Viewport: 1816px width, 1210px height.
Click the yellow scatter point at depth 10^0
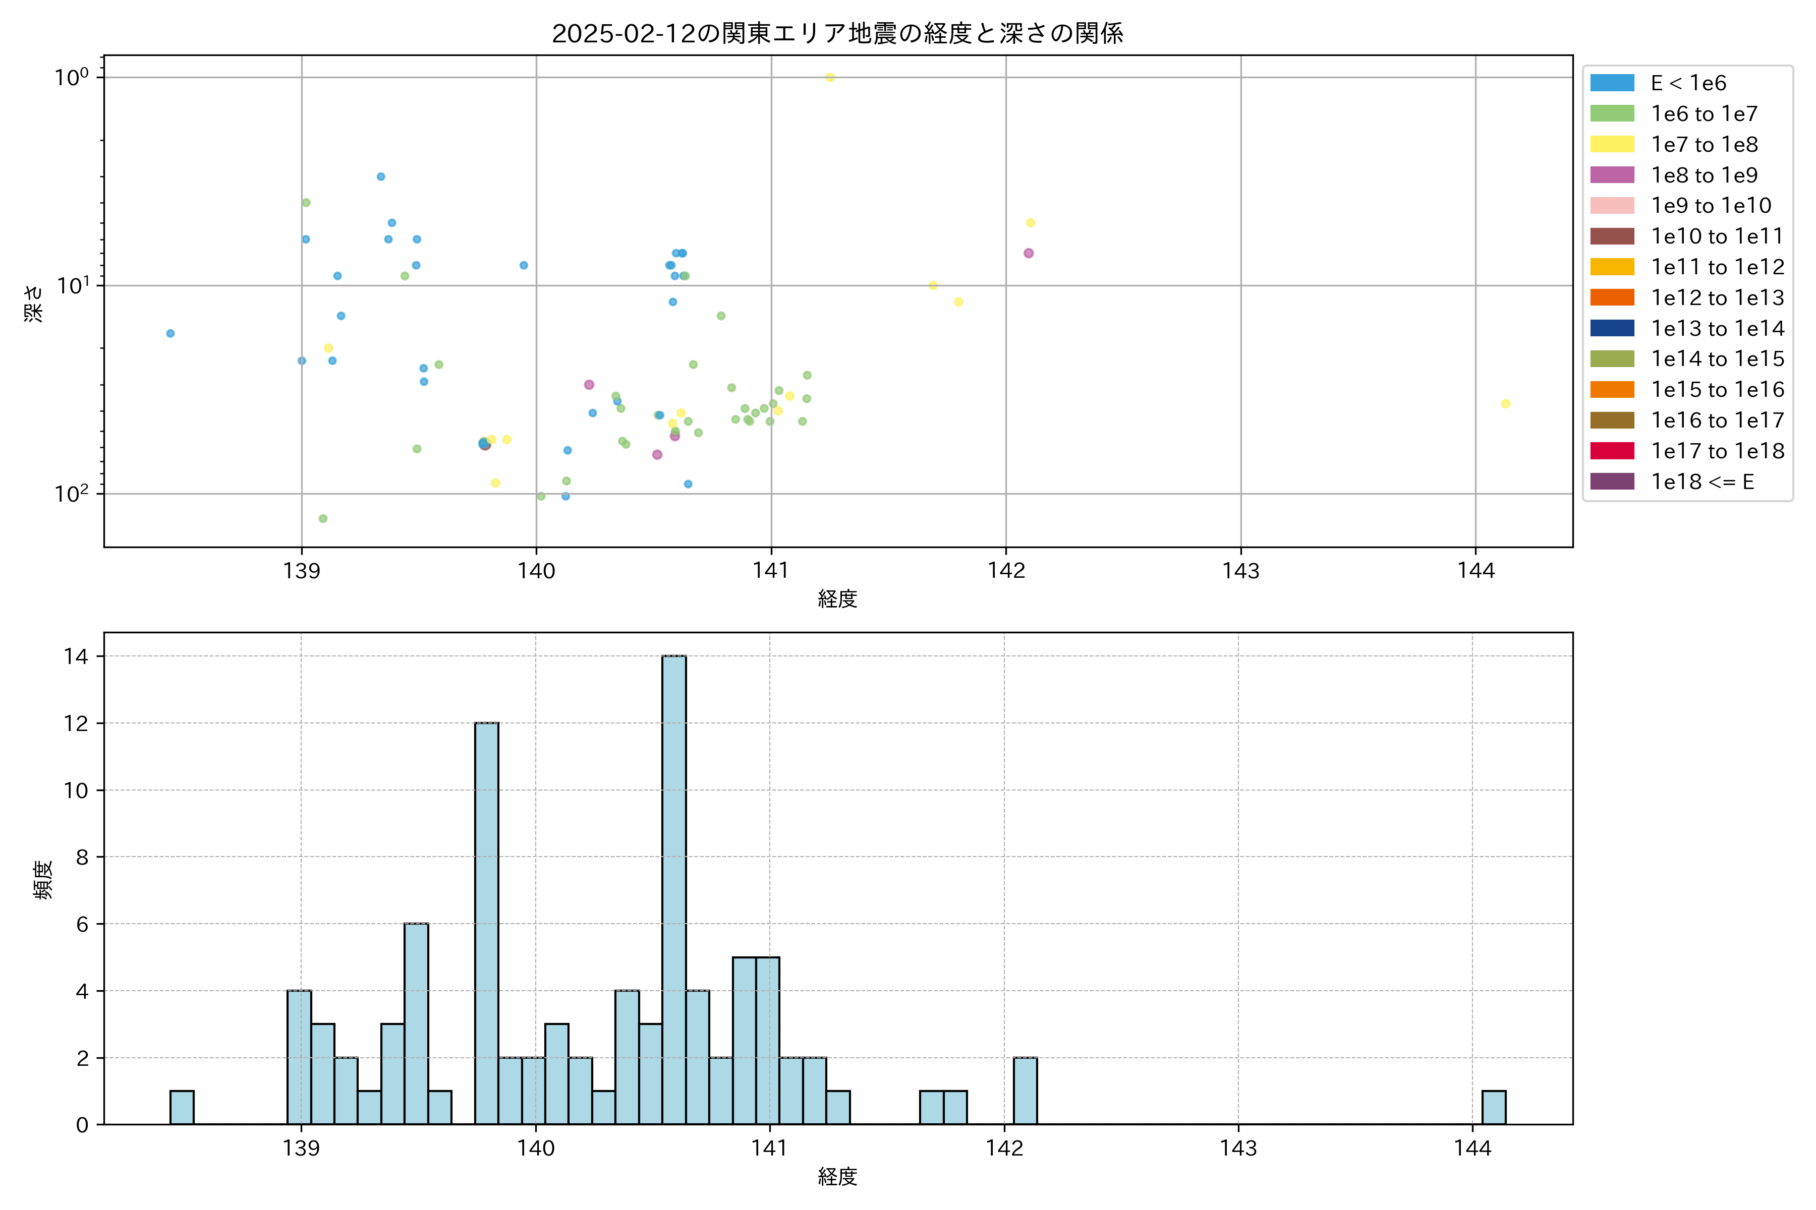tap(830, 77)
